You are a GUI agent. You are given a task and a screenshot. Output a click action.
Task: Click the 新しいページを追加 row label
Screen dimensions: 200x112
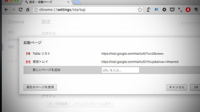tap(47, 70)
